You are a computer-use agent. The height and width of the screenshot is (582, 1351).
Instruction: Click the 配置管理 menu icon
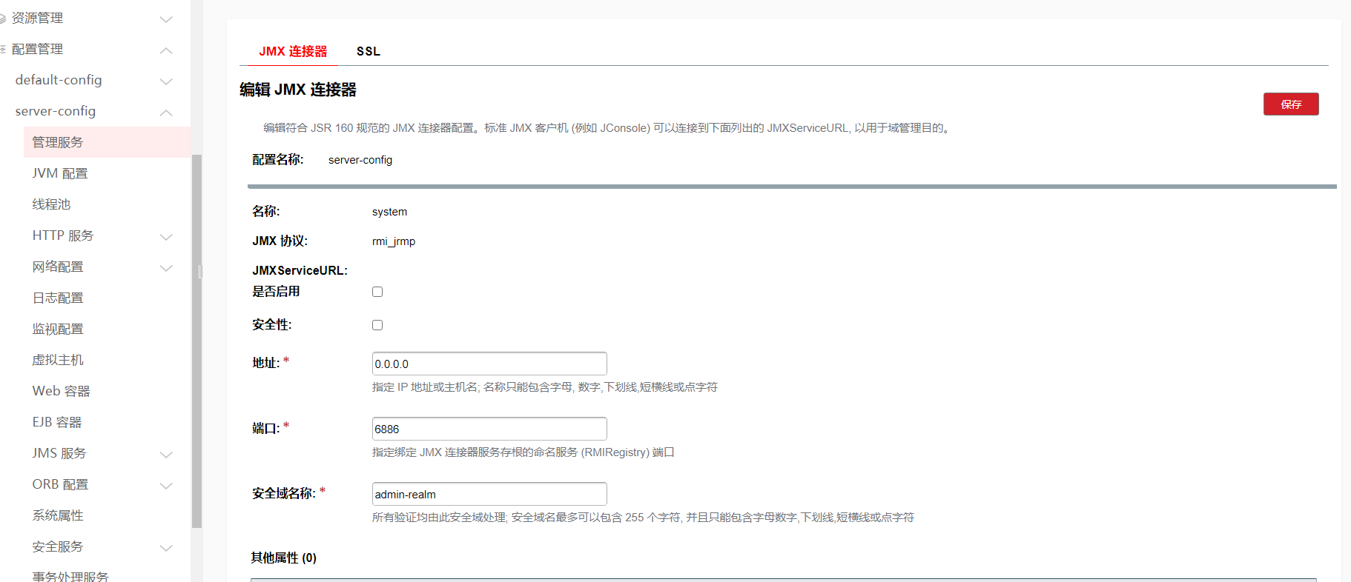[x=3, y=50]
